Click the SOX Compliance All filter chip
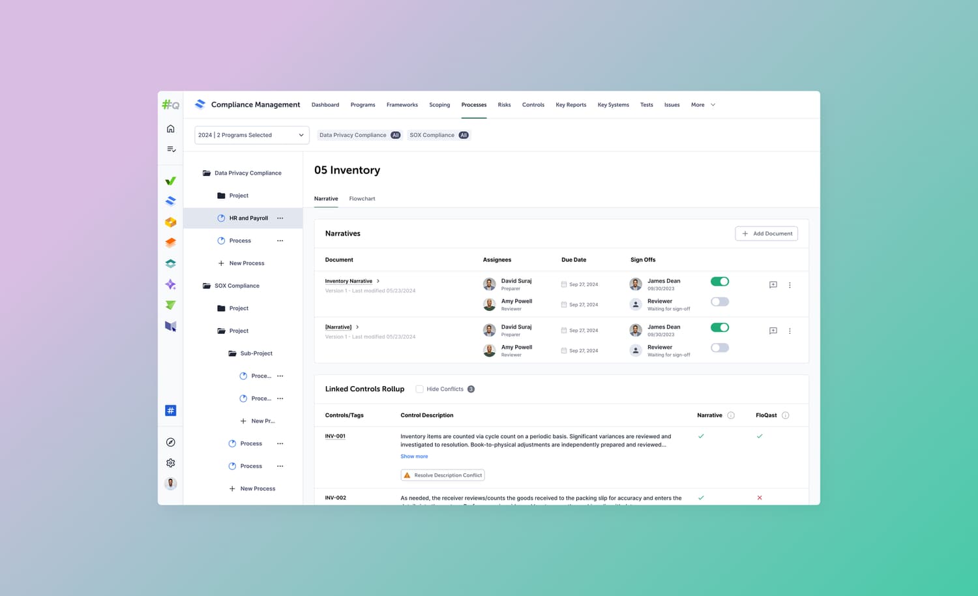This screenshot has height=596, width=978. 439,135
